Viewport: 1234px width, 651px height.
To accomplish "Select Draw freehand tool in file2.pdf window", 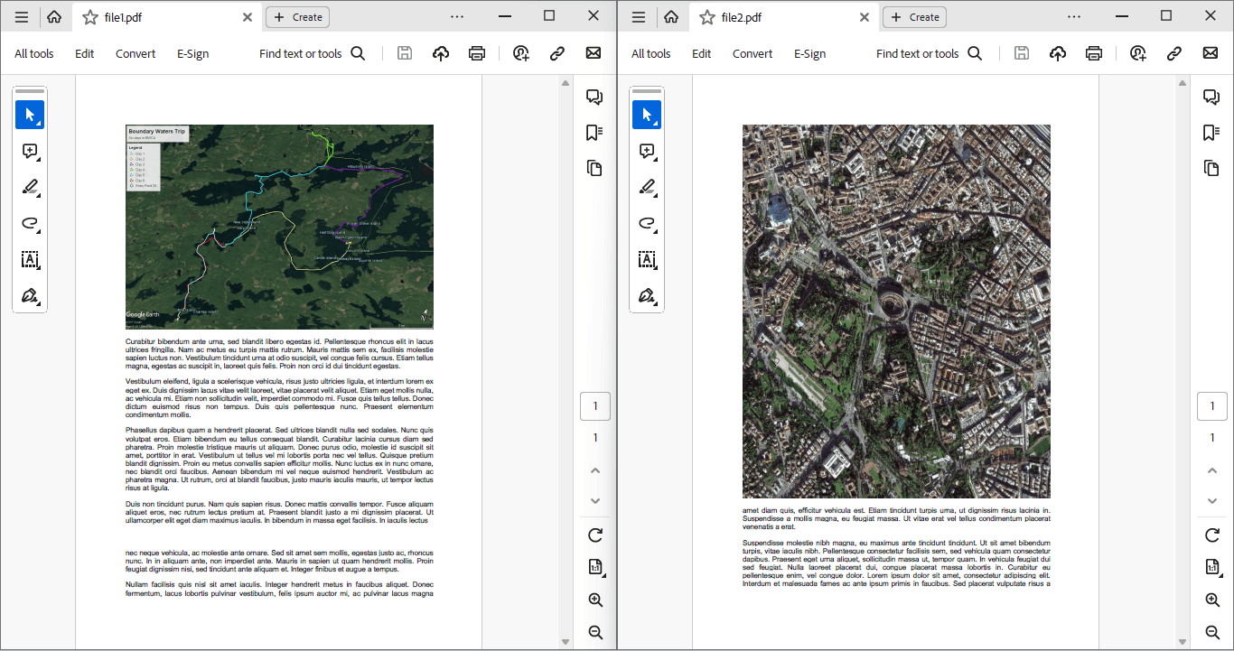I will point(647,223).
